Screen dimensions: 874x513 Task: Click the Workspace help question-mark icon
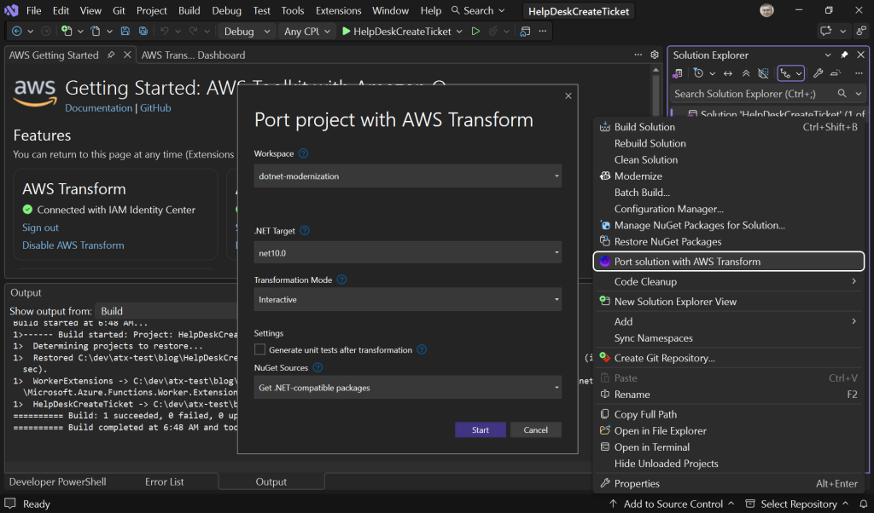(303, 153)
